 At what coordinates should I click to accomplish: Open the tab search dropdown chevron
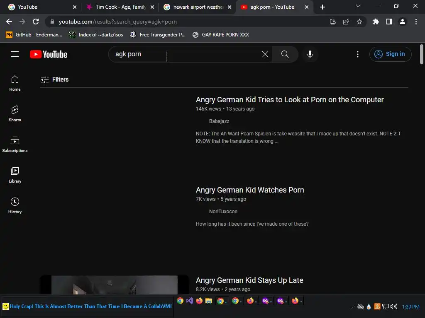point(358,6)
